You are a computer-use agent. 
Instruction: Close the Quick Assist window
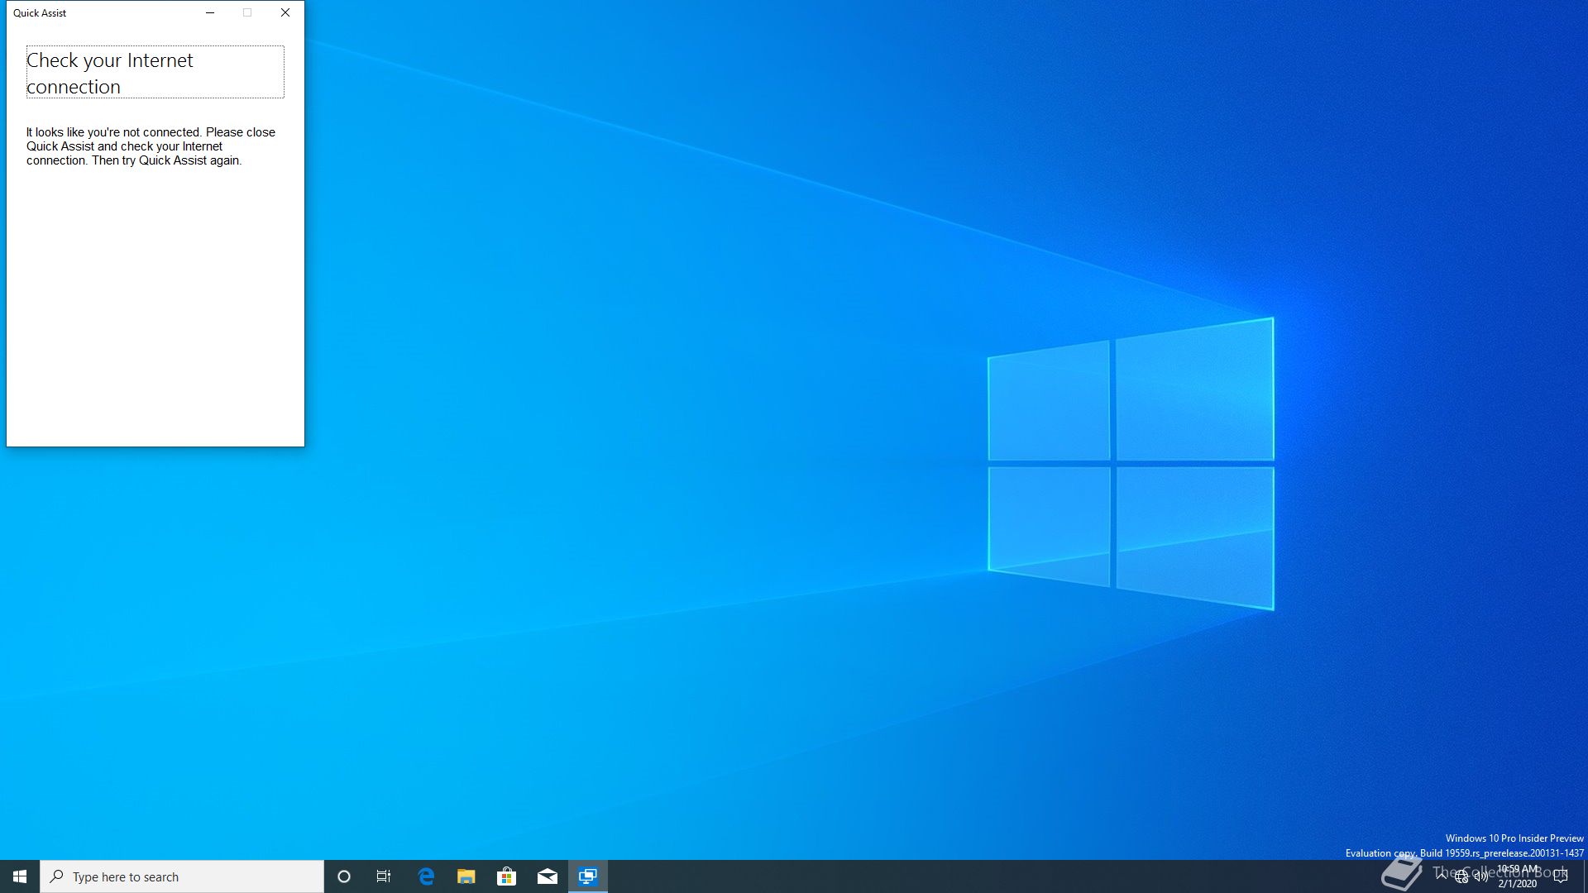tap(285, 12)
